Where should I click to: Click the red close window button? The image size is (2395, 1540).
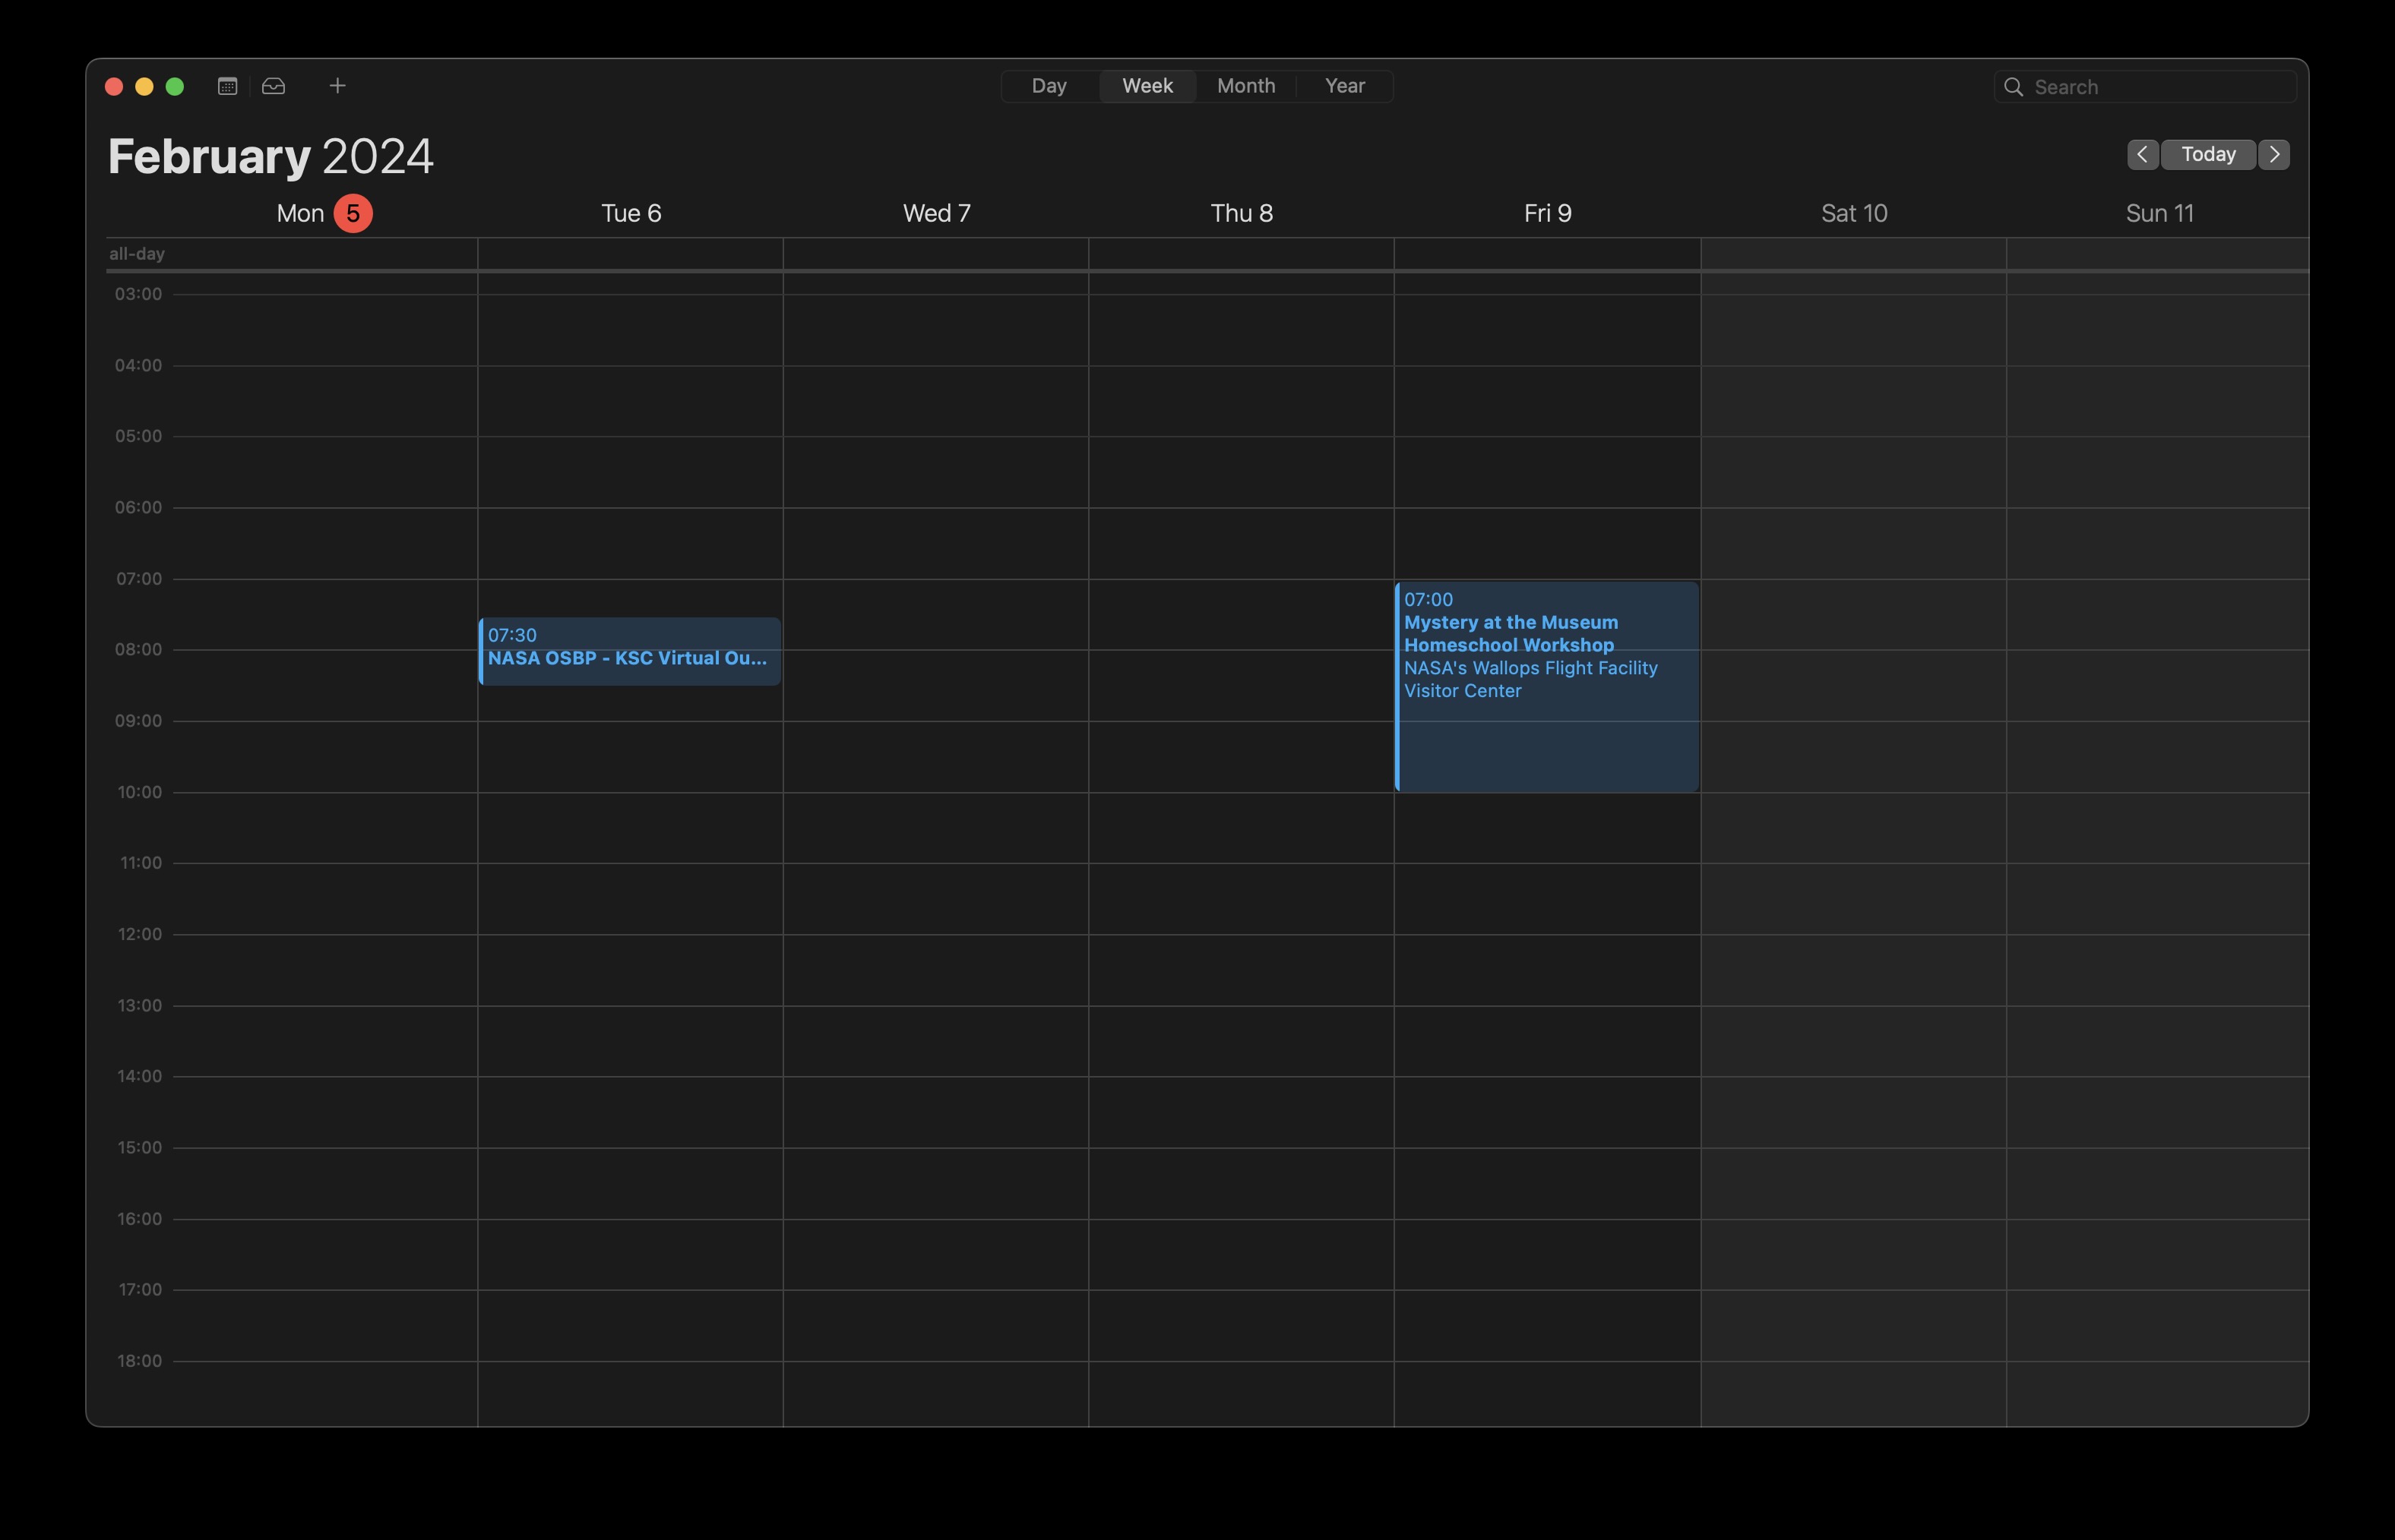click(114, 86)
